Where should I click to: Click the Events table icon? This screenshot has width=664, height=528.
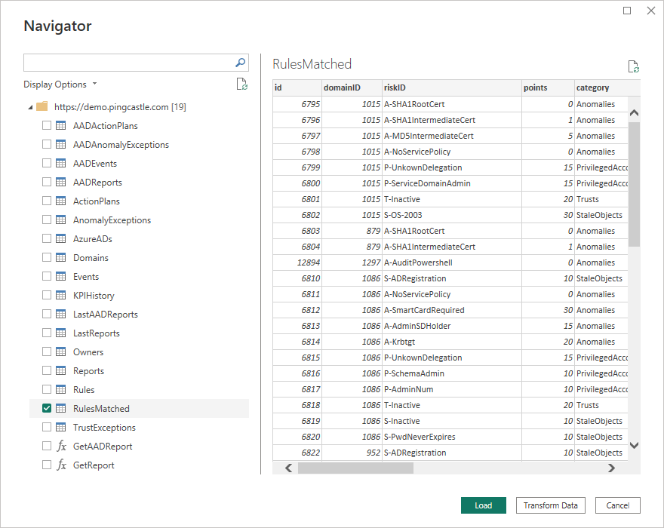(61, 276)
